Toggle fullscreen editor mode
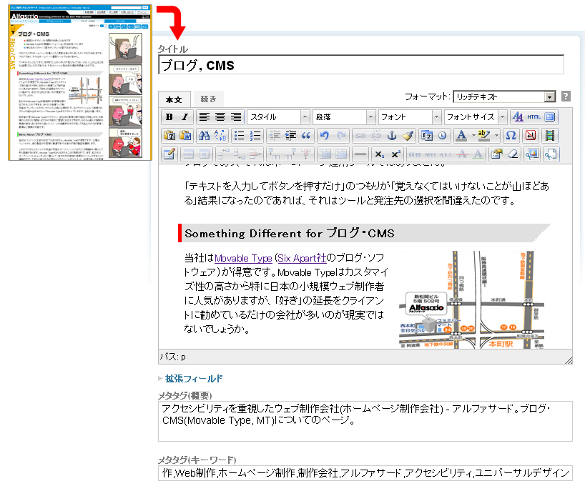This screenshot has height=486, width=585. (550, 117)
